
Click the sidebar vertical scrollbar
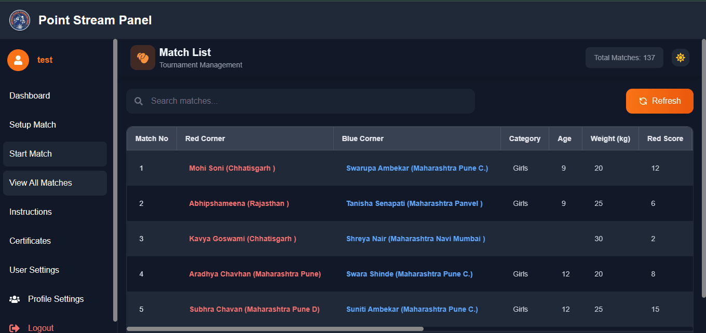(x=115, y=181)
